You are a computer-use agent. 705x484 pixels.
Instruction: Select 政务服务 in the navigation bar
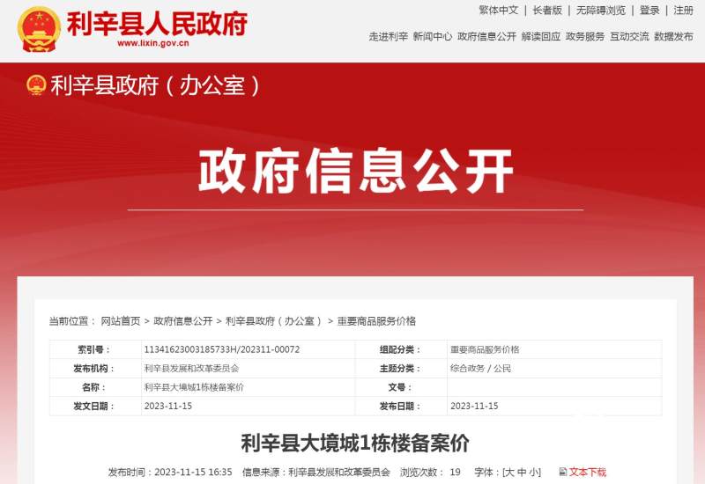585,37
